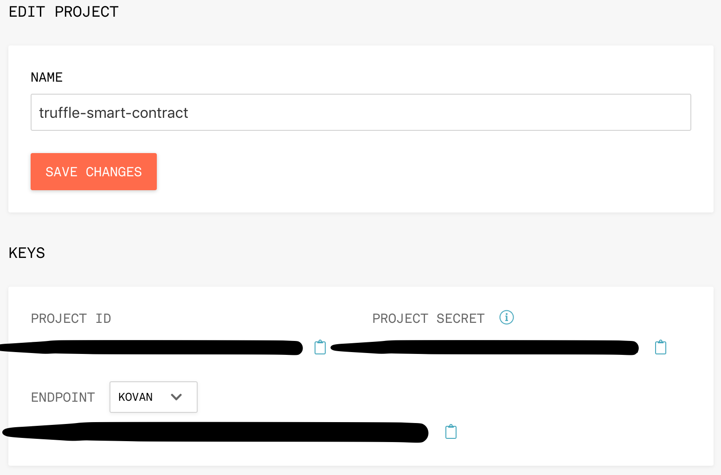This screenshot has height=475, width=721.
Task: Click empty space right of SAVE CHANGES
Action: click(x=418, y=172)
